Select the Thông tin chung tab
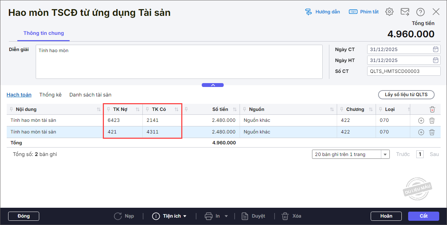The width and height of the screenshot is (447, 225). click(x=44, y=33)
